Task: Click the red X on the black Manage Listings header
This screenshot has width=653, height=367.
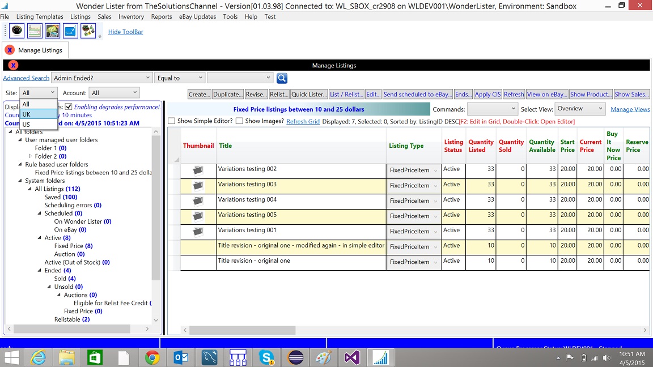Action: 13,65
